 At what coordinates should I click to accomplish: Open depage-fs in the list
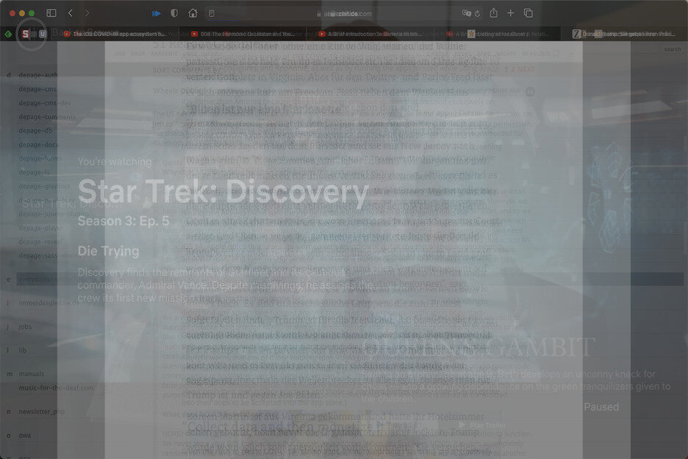[x=35, y=173]
